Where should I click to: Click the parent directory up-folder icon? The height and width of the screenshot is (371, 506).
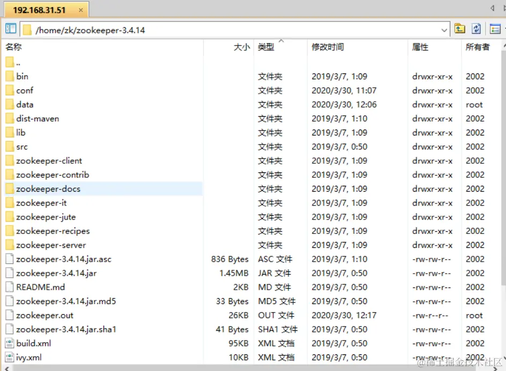click(459, 29)
